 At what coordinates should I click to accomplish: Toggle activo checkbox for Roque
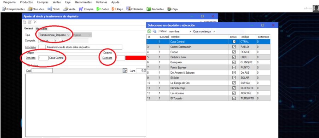234,52
